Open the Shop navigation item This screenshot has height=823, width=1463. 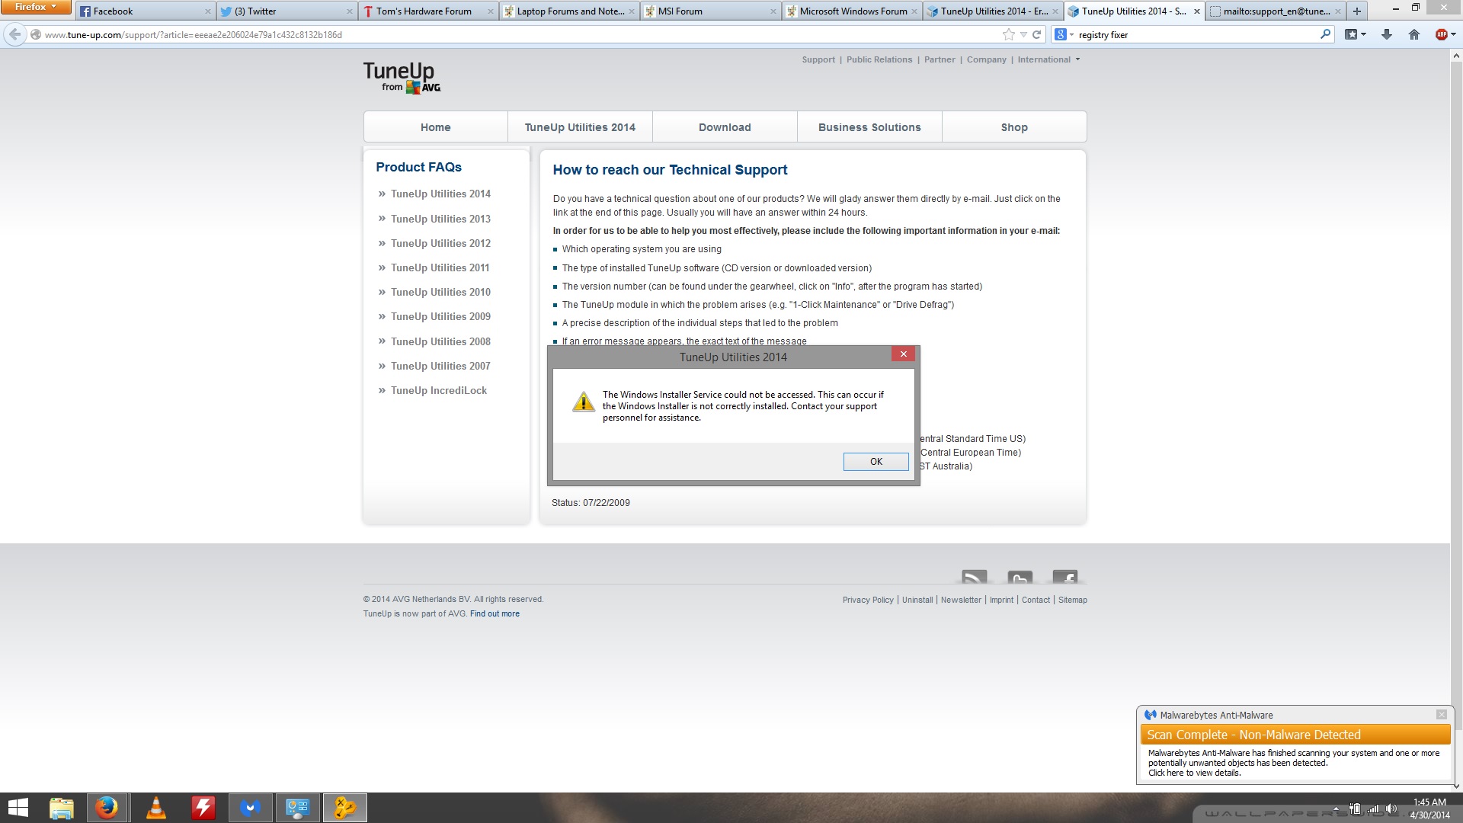1014,127
